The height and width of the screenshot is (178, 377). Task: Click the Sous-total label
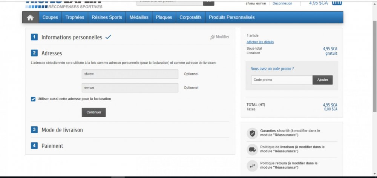click(x=254, y=49)
